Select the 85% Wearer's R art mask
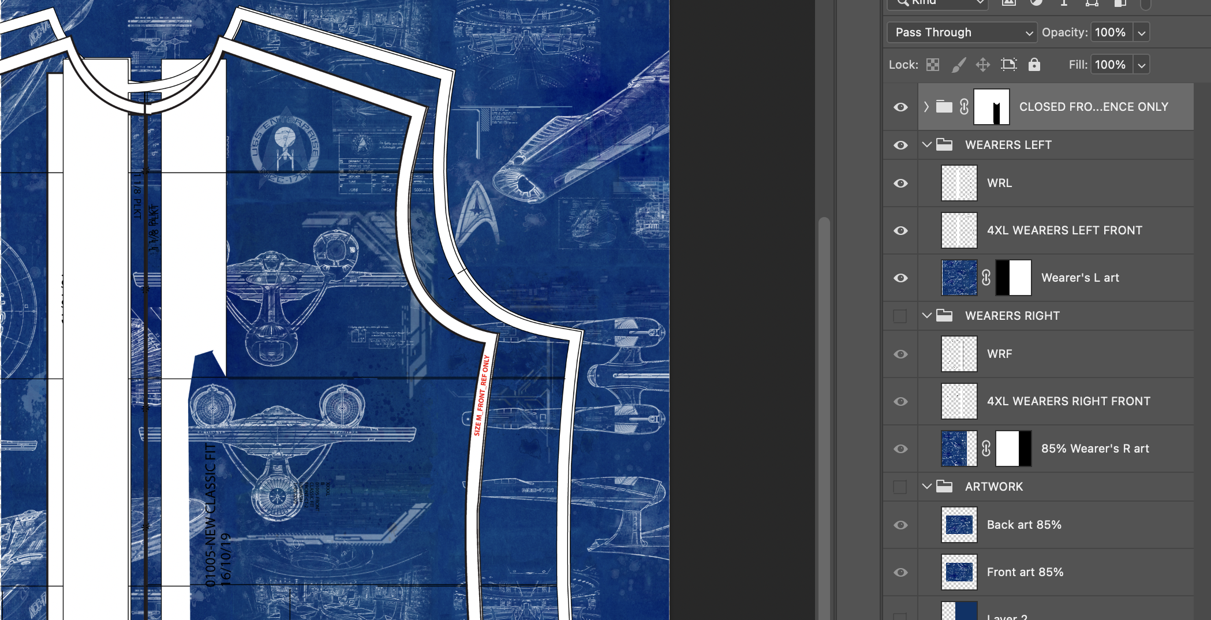Image resolution: width=1211 pixels, height=620 pixels. point(1014,449)
